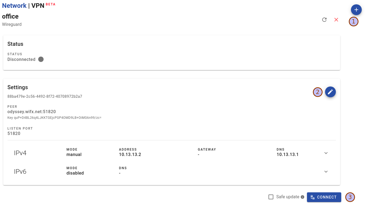Click the peer public key text
Viewport: 365px width, 205px height.
click(x=54, y=118)
